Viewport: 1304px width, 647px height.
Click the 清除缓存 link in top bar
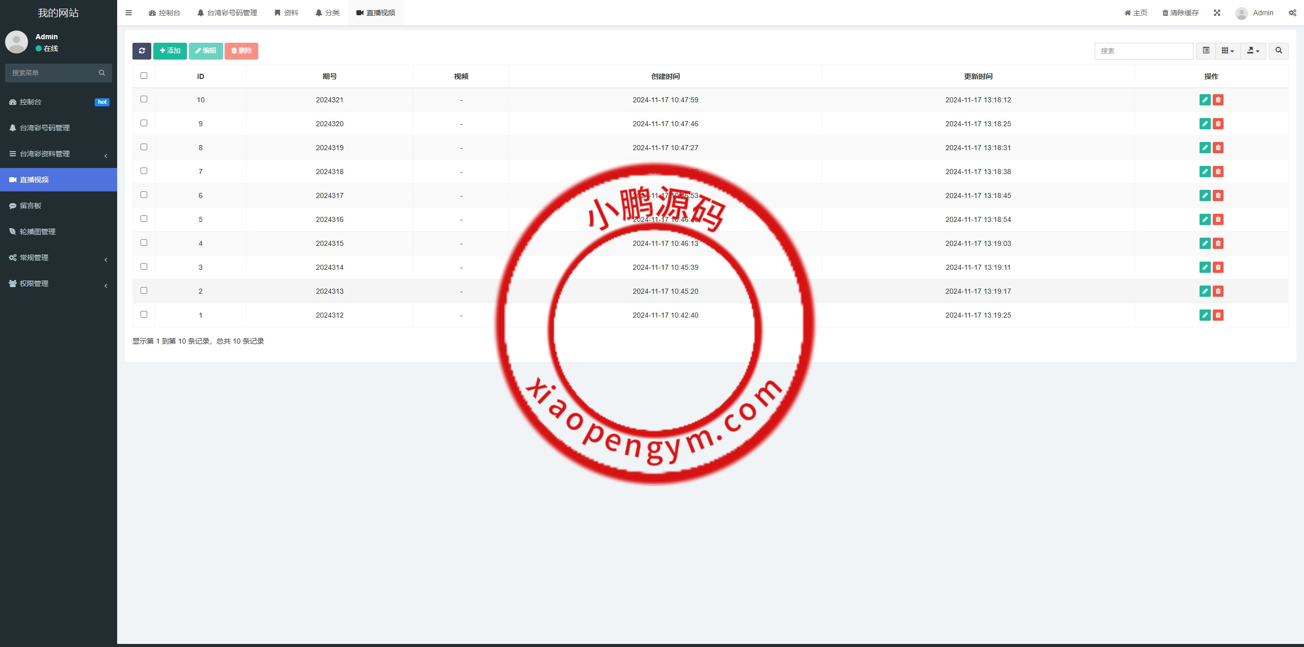pyautogui.click(x=1180, y=13)
